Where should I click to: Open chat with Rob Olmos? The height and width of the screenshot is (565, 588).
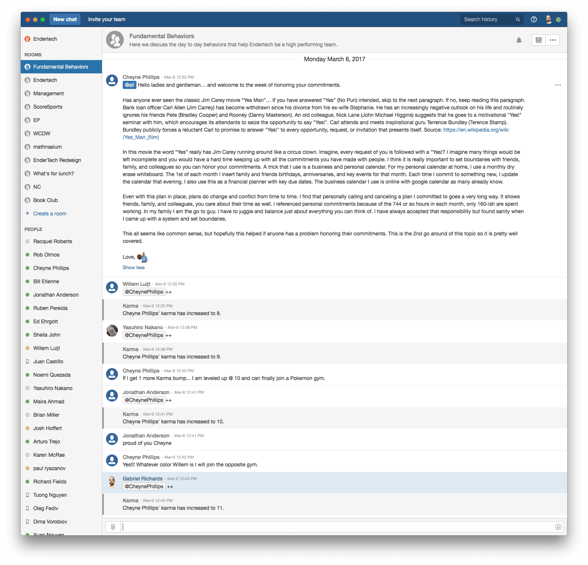61,255
